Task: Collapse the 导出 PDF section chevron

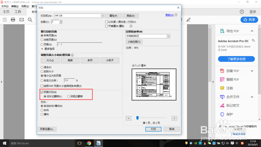Action: (252, 31)
